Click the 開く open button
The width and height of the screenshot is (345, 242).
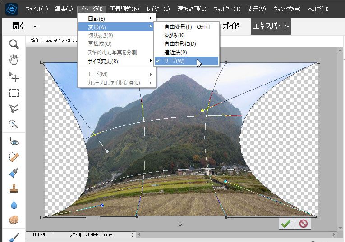[x=18, y=26]
